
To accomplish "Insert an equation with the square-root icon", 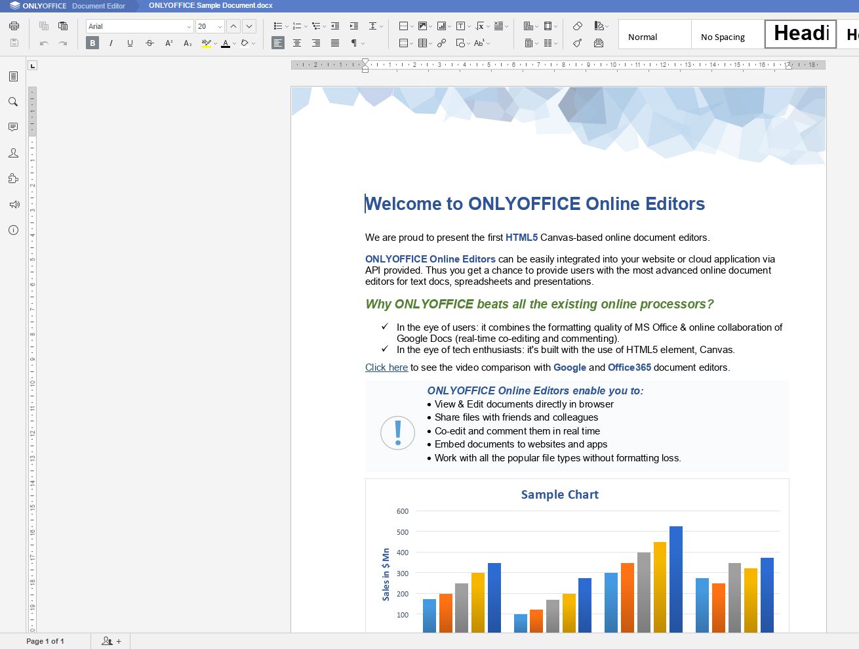I will [x=480, y=26].
